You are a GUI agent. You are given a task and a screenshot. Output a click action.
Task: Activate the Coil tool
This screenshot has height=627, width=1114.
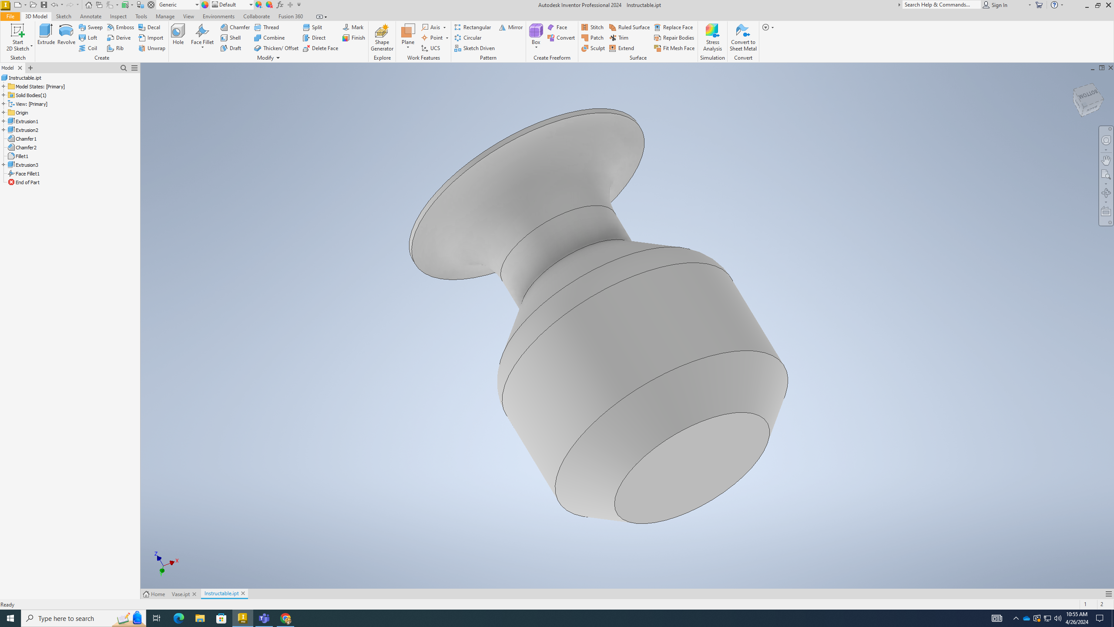[88, 48]
